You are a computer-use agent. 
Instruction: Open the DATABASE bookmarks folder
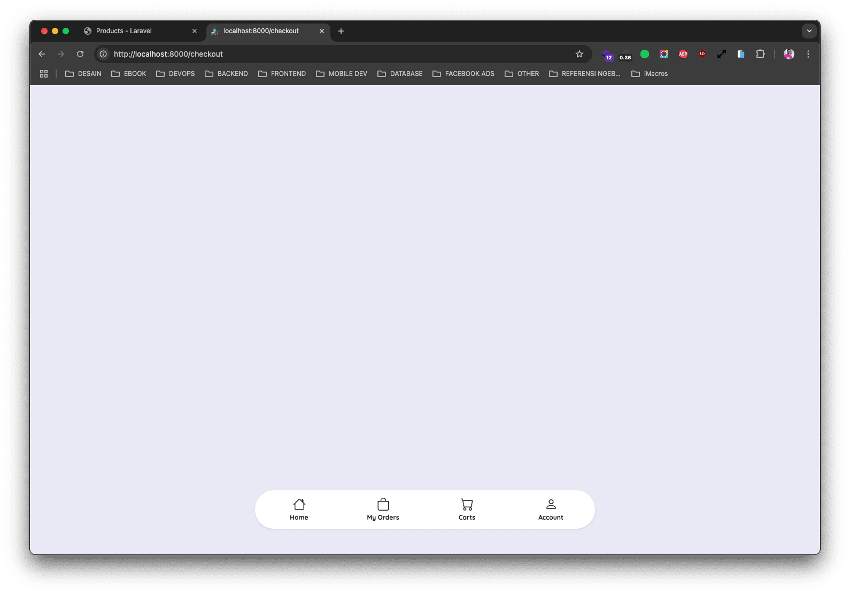pyautogui.click(x=400, y=74)
